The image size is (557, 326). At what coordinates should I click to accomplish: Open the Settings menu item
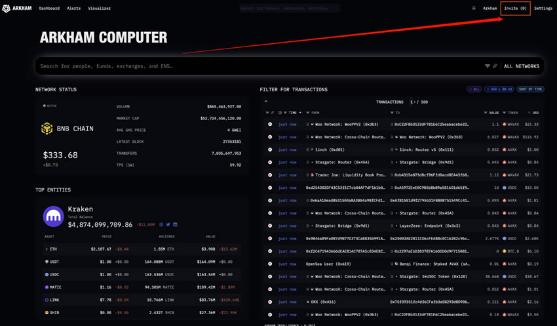[543, 8]
